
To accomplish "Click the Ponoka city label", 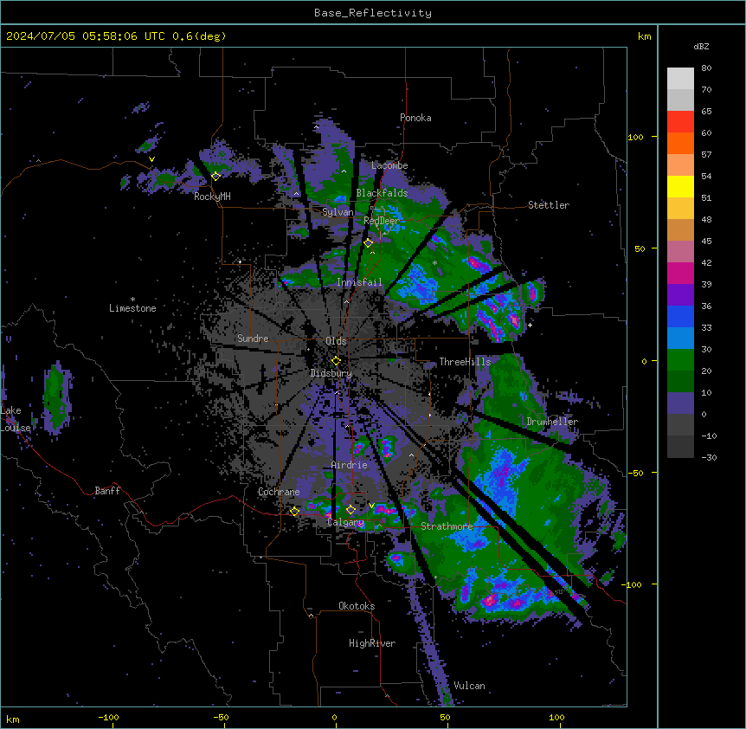I will [415, 118].
